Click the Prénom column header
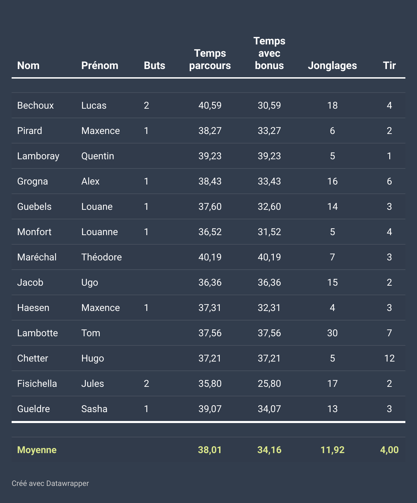417x503 pixels. tap(99, 65)
